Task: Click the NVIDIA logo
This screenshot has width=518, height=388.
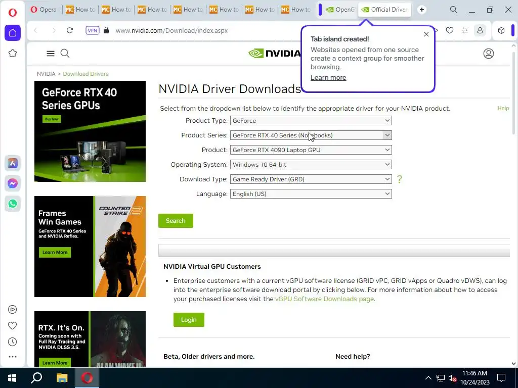Action: (x=275, y=53)
